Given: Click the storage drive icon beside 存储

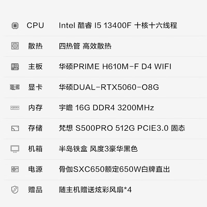Looking at the screenshot, I should (15, 128).
